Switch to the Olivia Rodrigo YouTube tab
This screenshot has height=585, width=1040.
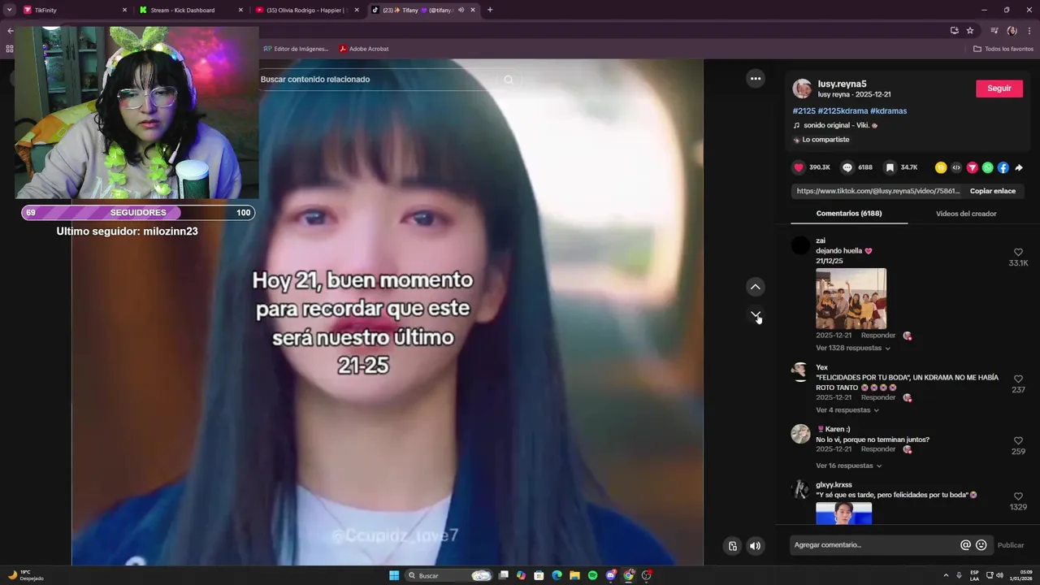[307, 10]
